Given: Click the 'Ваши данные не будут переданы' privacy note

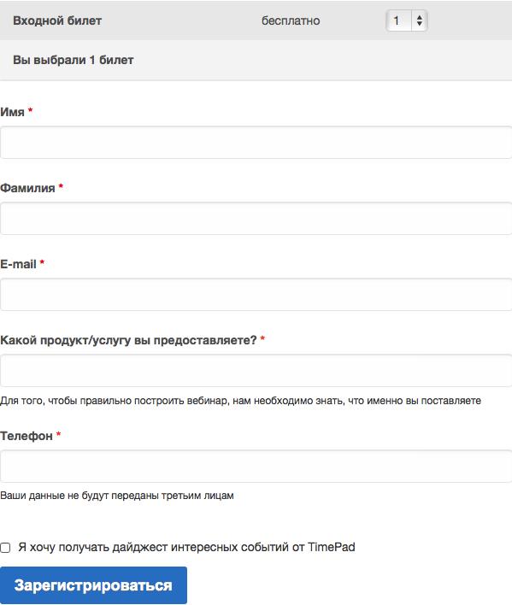Looking at the screenshot, I should 117,496.
